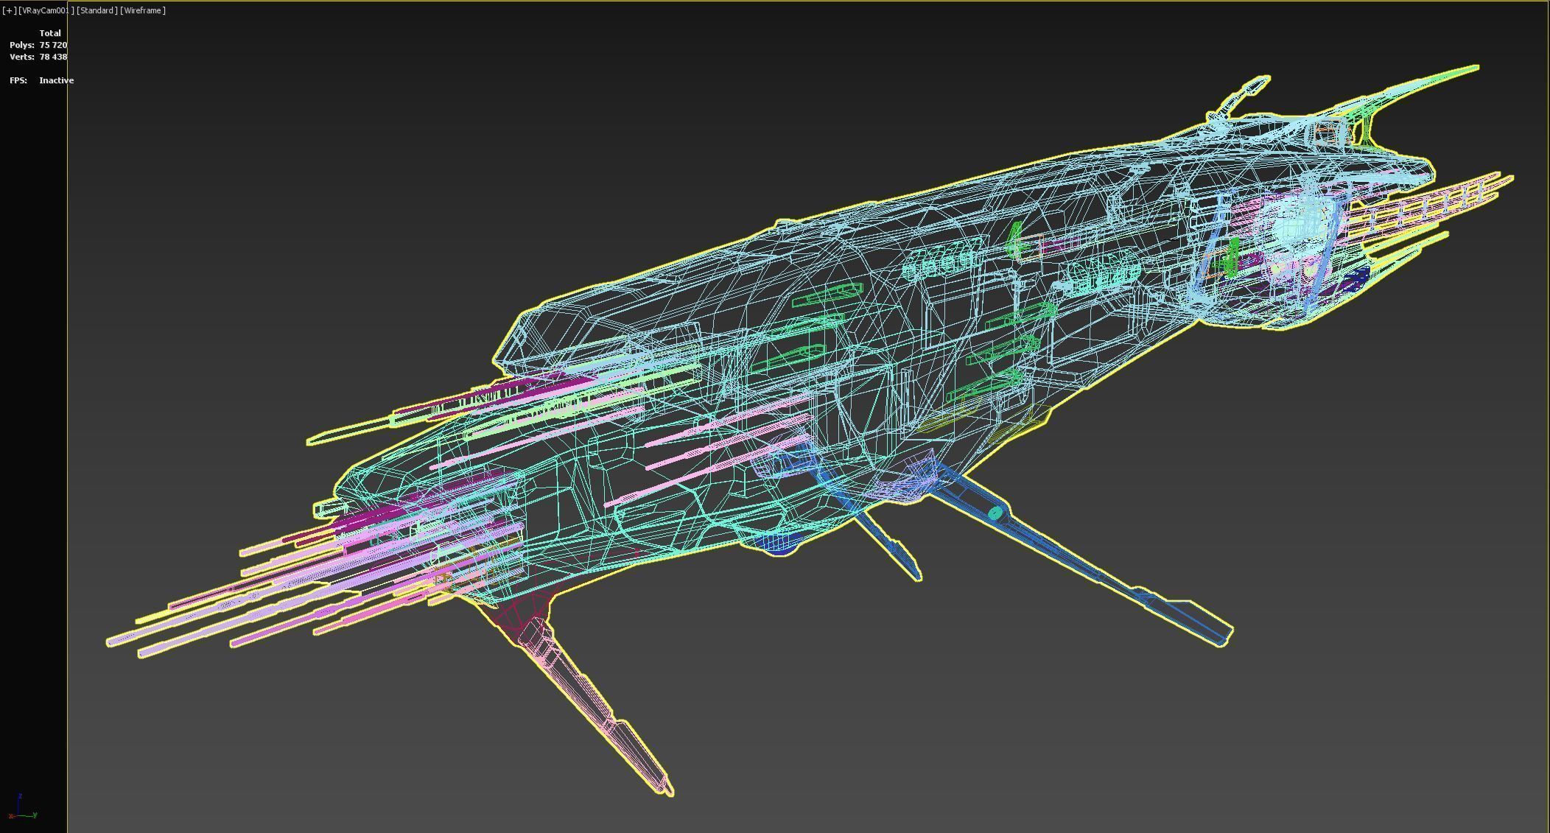Open the Wireframe display mode menu
This screenshot has height=833, width=1550.
point(143,10)
